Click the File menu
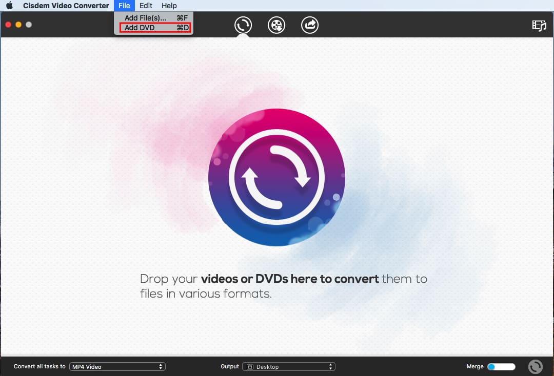The height and width of the screenshot is (376, 554). pos(124,6)
